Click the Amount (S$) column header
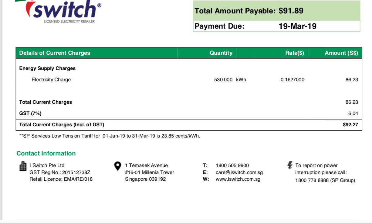The height and width of the screenshot is (223, 372). (341, 53)
